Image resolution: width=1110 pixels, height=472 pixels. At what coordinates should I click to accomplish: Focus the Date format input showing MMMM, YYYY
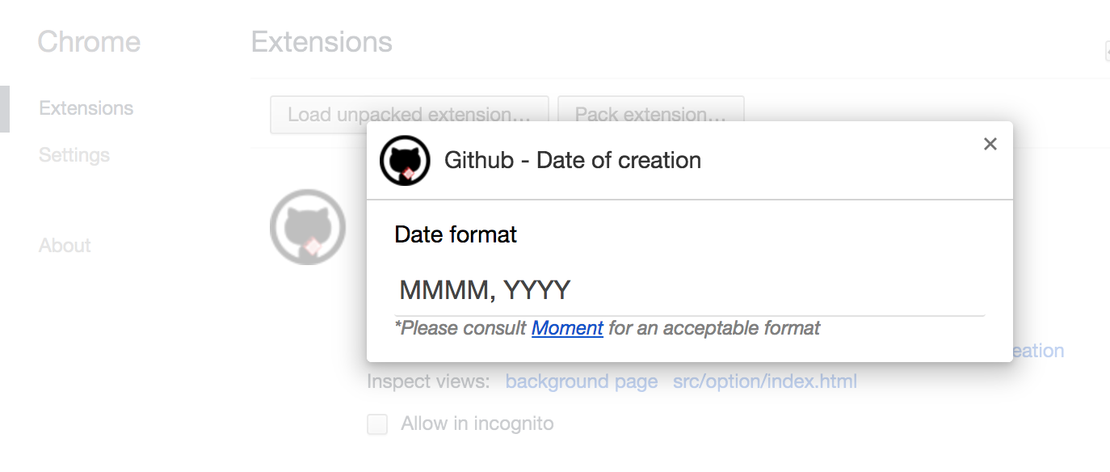[690, 291]
